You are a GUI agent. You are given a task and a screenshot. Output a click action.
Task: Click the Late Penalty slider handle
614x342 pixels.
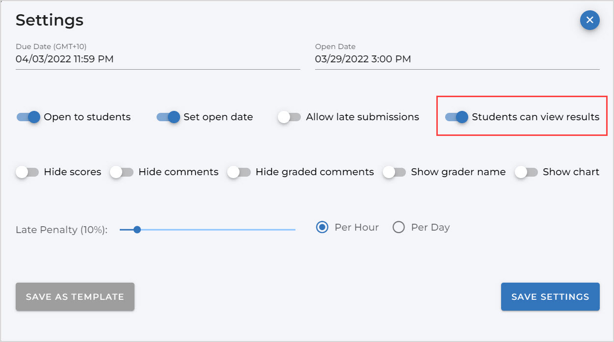coord(137,229)
